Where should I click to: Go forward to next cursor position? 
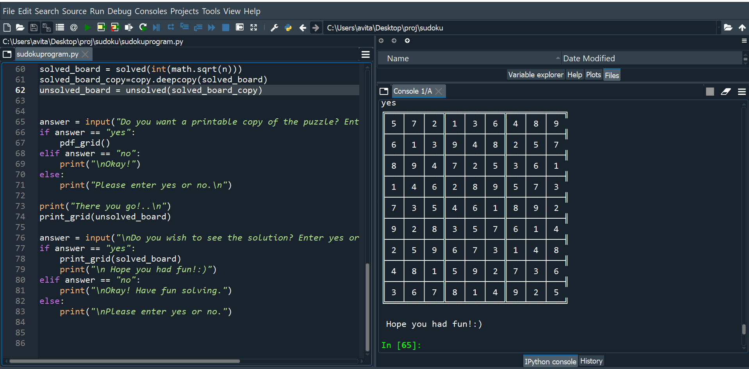point(316,27)
